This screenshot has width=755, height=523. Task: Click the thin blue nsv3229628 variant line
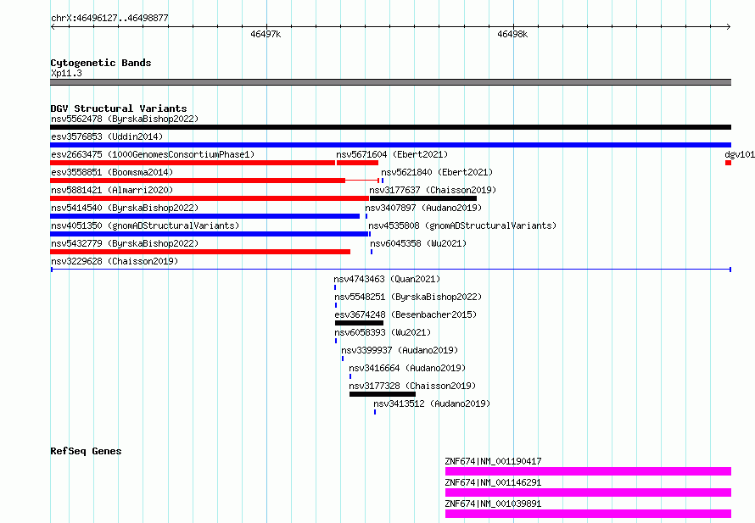coord(390,270)
